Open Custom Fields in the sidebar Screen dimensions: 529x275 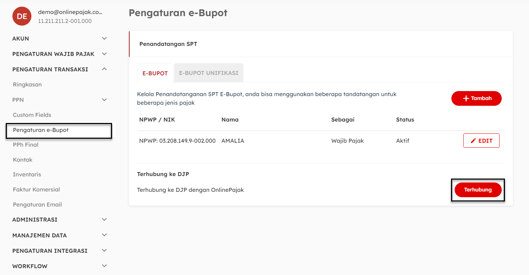[32, 115]
